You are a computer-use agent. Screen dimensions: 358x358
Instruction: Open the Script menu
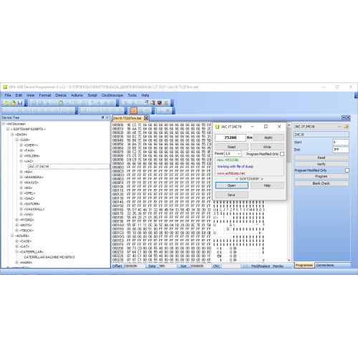pyautogui.click(x=92, y=95)
